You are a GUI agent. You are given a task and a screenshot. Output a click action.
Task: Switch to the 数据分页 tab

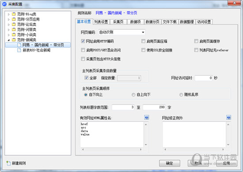tap(153, 22)
